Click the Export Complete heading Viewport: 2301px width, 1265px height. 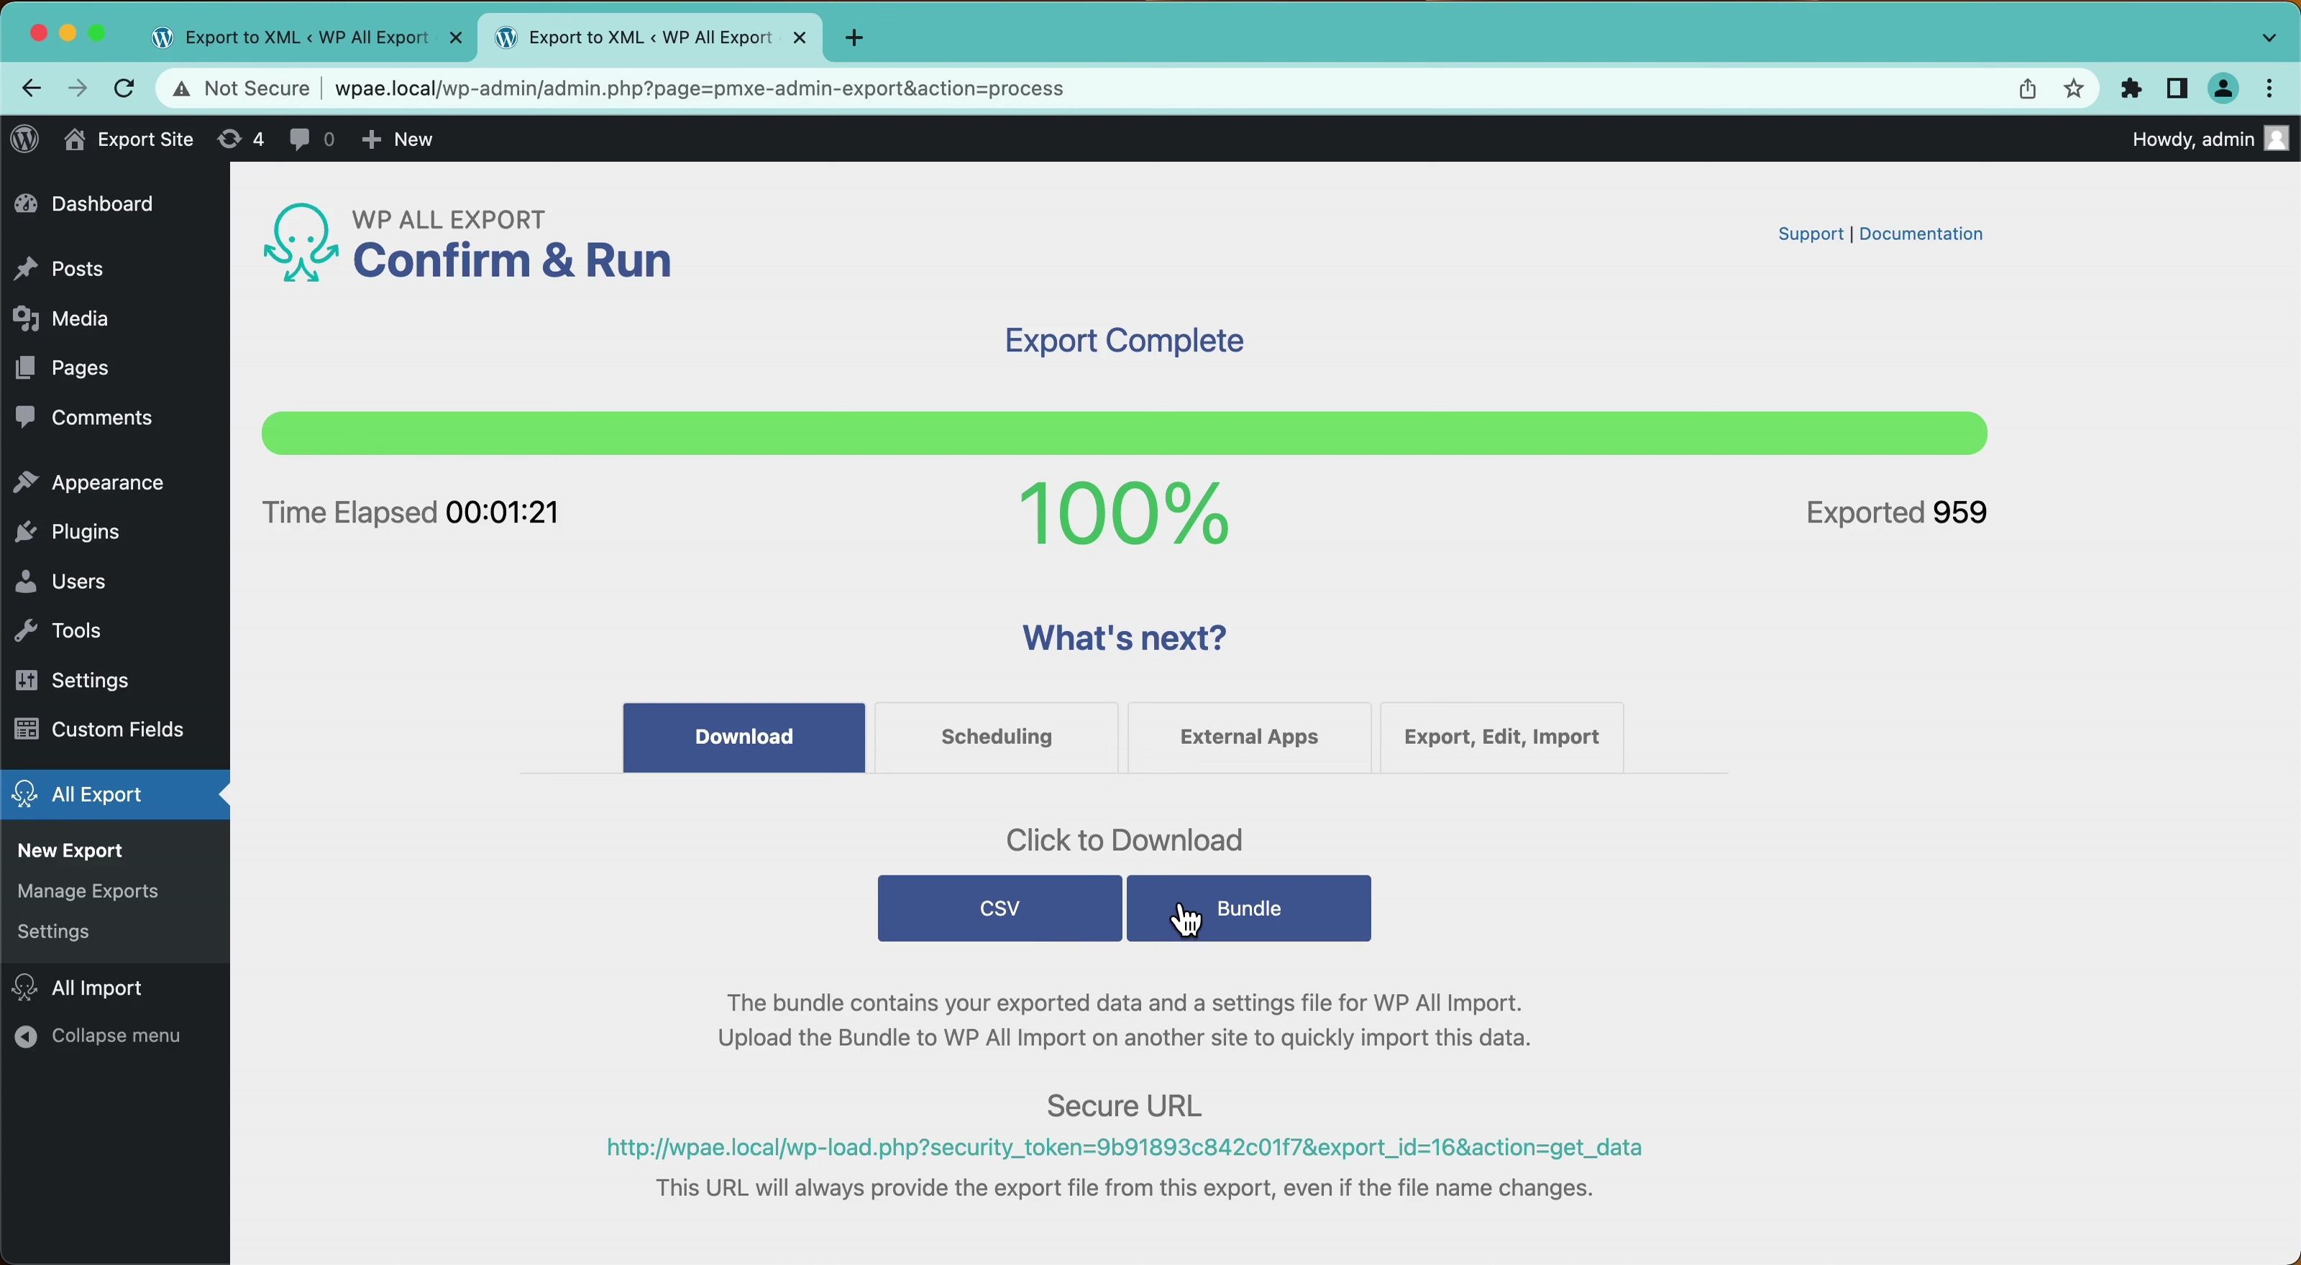1124,341
